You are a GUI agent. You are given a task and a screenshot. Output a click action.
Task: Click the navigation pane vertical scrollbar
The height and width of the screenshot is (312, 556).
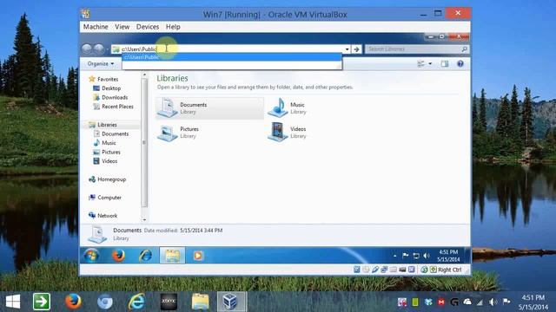144,142
